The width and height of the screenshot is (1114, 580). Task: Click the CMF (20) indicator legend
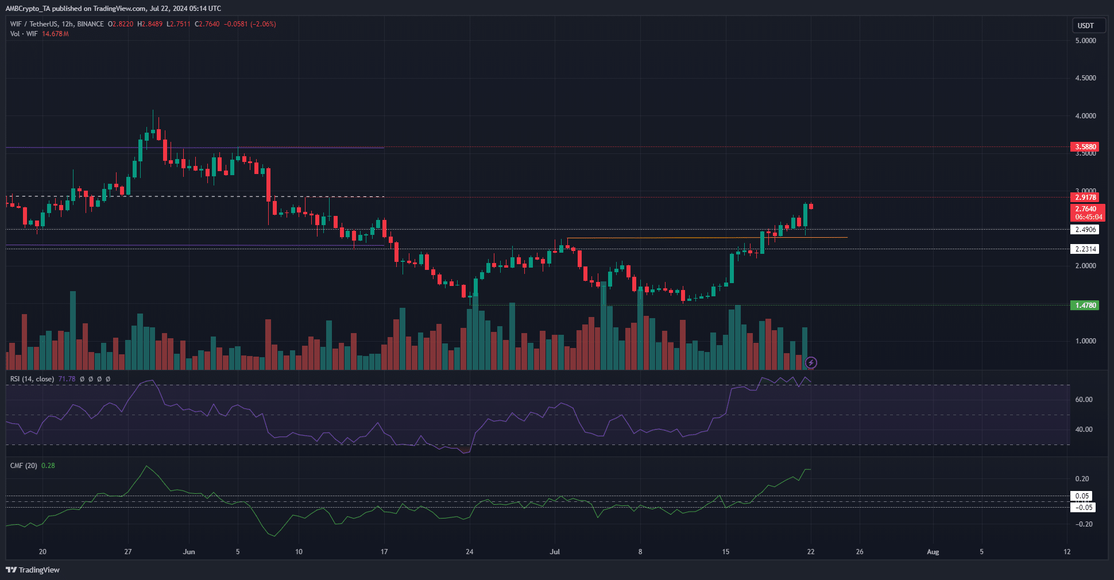[24, 466]
